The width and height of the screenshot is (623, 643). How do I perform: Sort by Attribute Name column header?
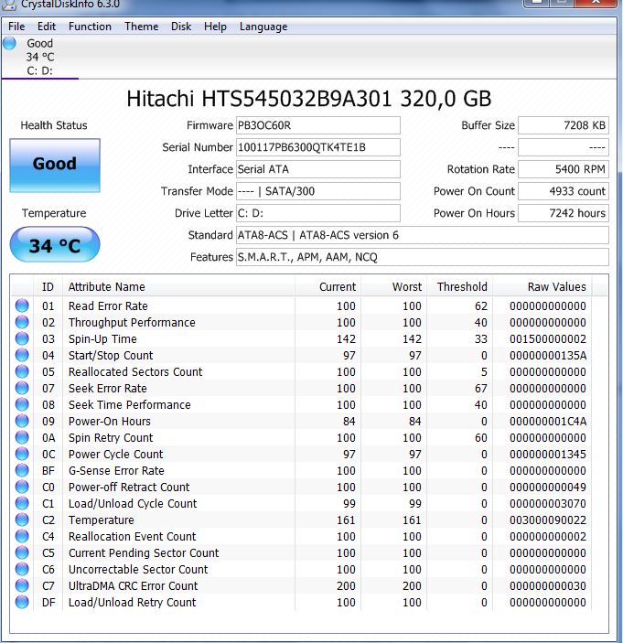click(178, 286)
